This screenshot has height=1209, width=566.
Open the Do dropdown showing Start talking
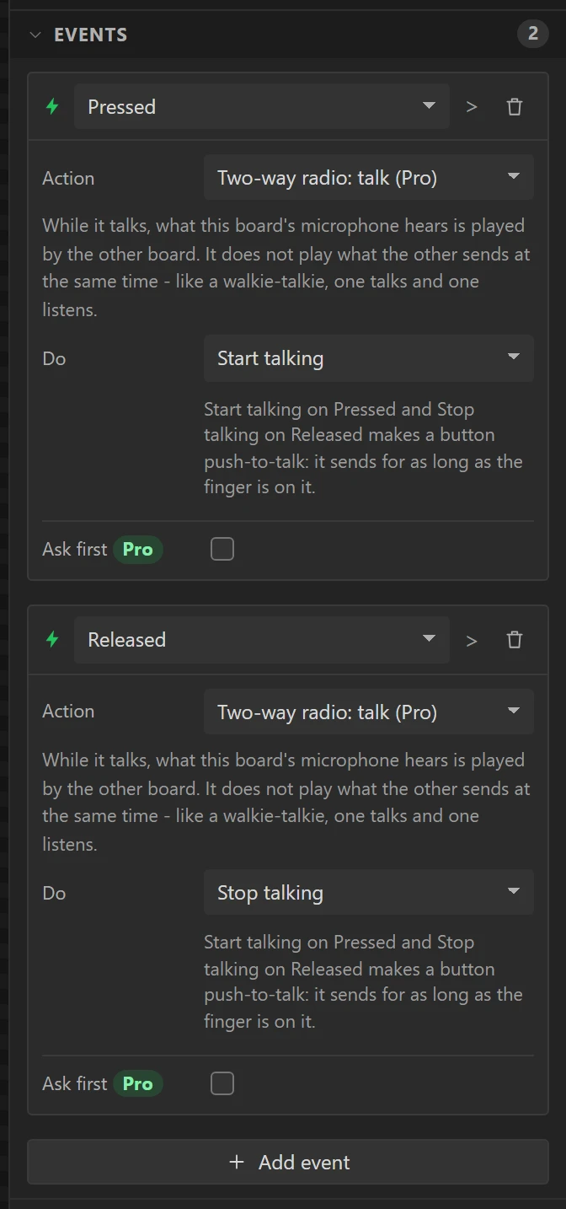pos(369,358)
